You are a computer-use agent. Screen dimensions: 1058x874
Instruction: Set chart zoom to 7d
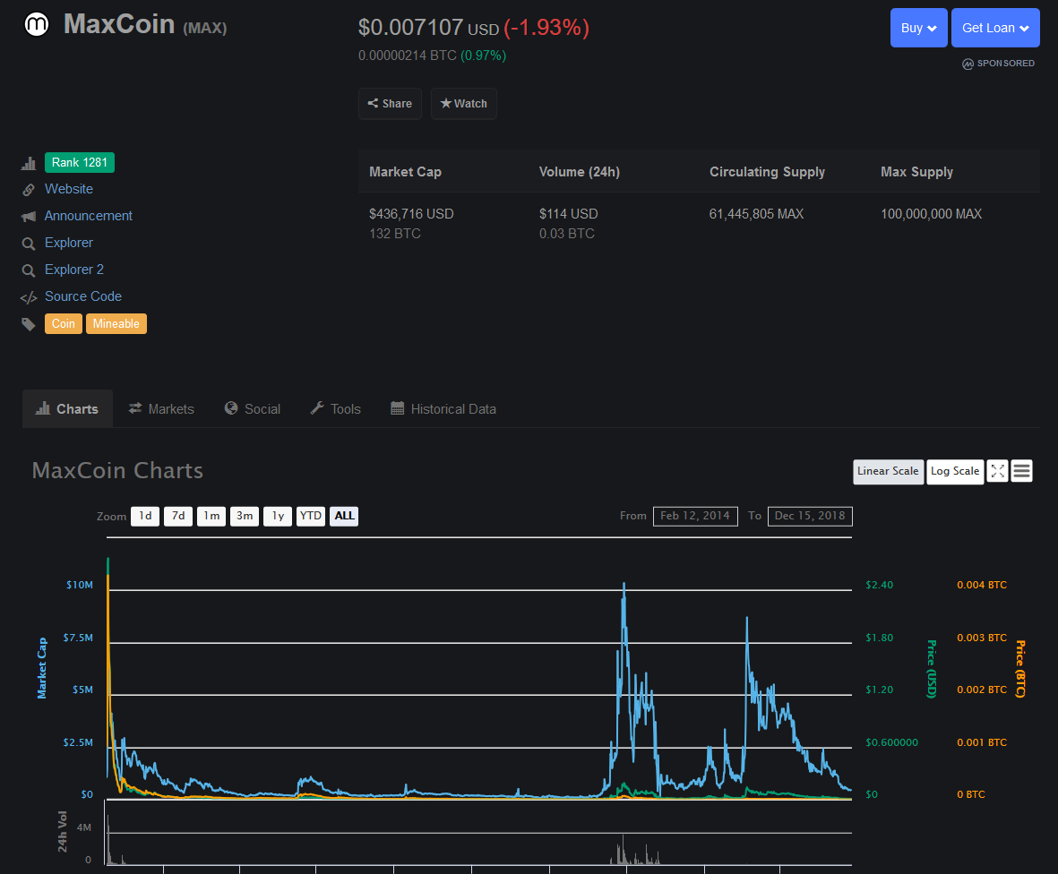tap(178, 516)
